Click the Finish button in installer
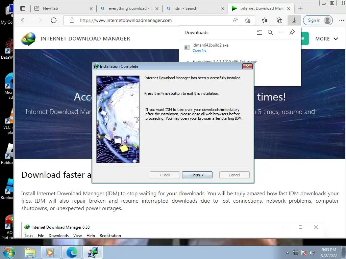This screenshot has height=259, width=346. [x=197, y=175]
